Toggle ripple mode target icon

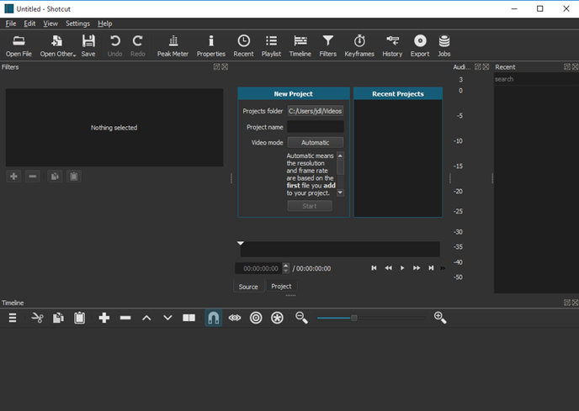(256, 318)
